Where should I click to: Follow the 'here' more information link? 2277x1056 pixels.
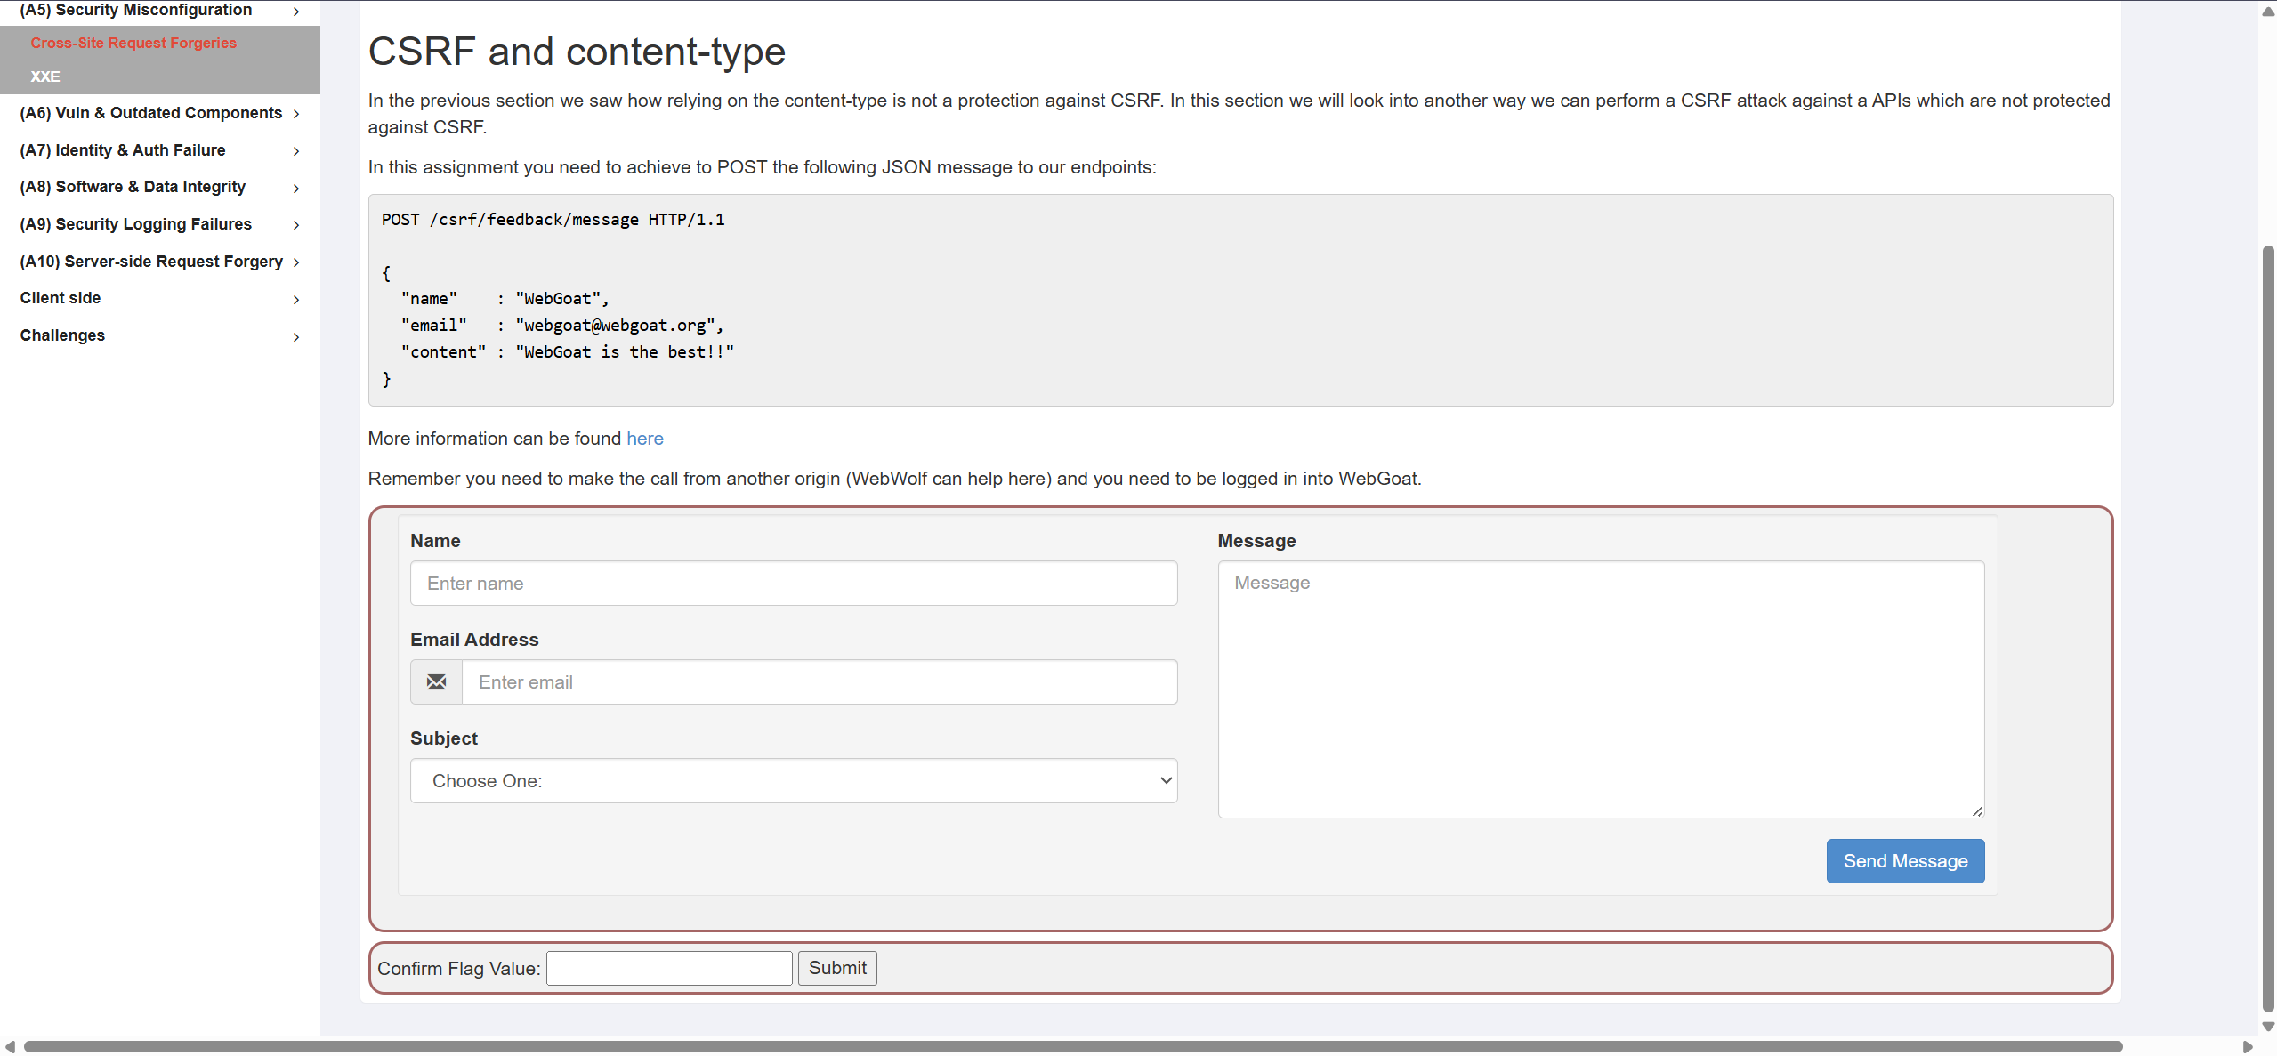tap(644, 439)
